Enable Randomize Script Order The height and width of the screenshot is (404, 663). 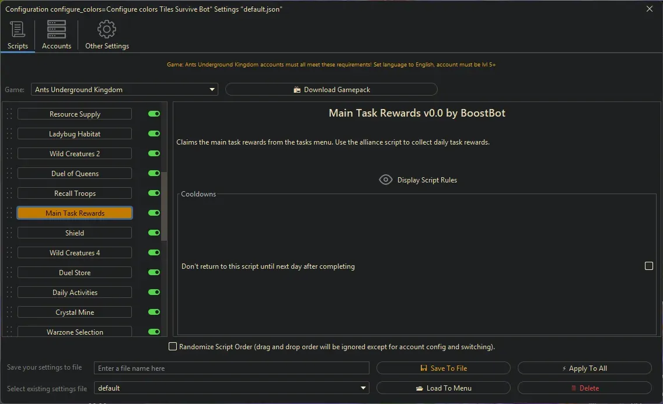(x=173, y=346)
